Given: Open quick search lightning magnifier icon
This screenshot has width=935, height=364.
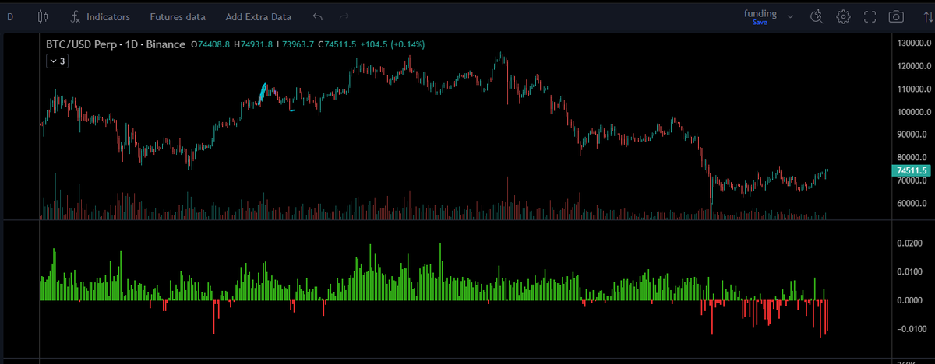Looking at the screenshot, I should (x=817, y=16).
